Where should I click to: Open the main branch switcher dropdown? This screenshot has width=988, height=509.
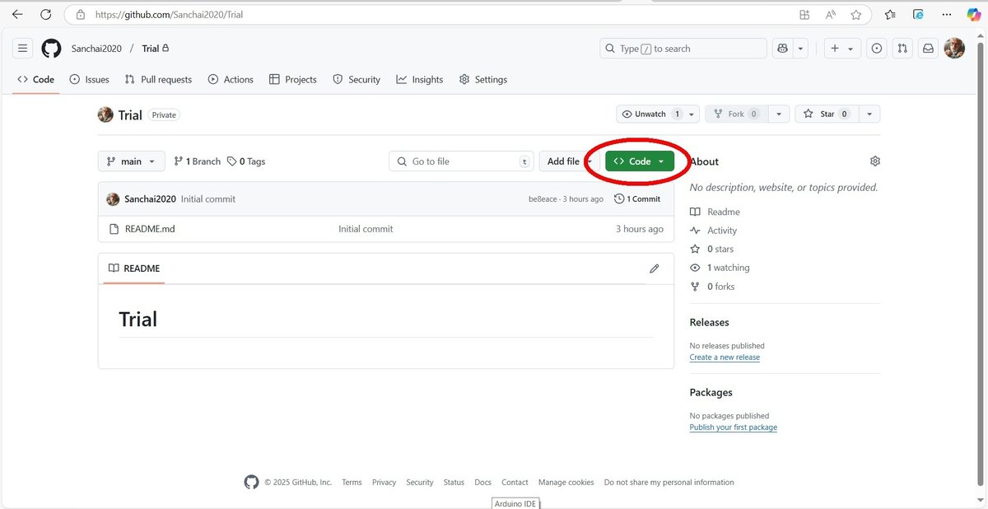pyautogui.click(x=131, y=161)
